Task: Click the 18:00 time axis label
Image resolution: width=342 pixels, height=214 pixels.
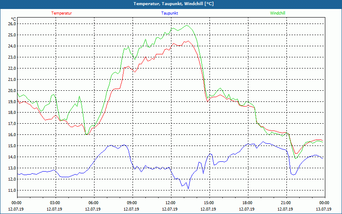Action: 247,203
